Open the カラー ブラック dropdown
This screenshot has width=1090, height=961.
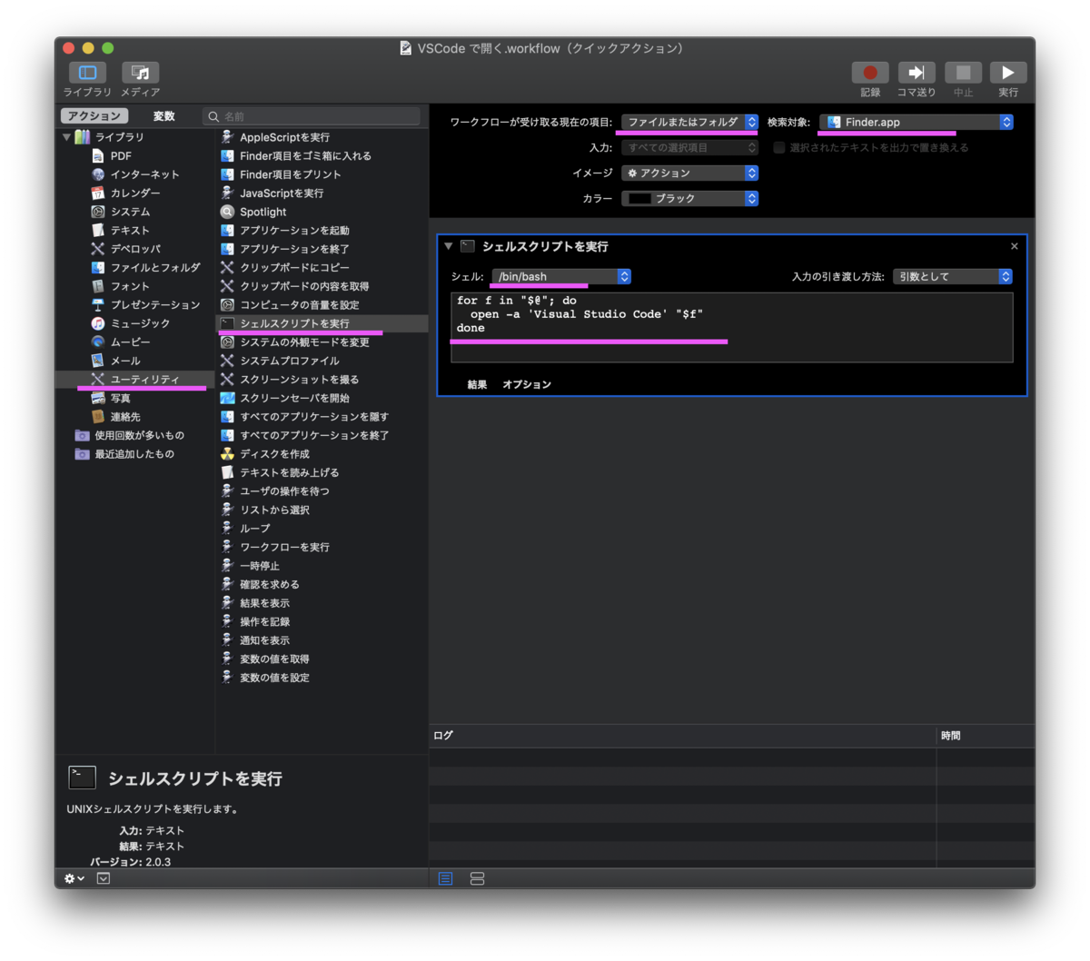click(689, 198)
